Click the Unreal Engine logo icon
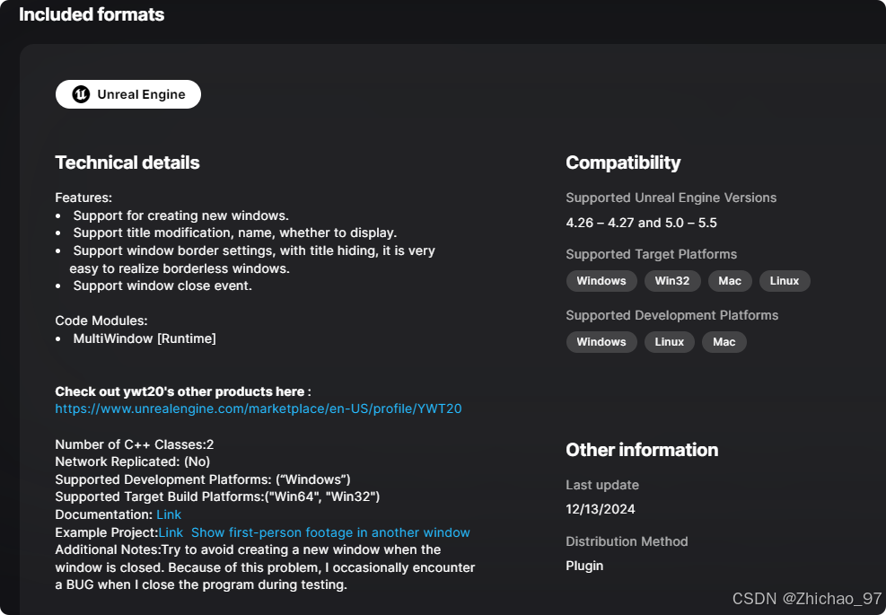Screen dimensions: 886x615 pos(81,94)
